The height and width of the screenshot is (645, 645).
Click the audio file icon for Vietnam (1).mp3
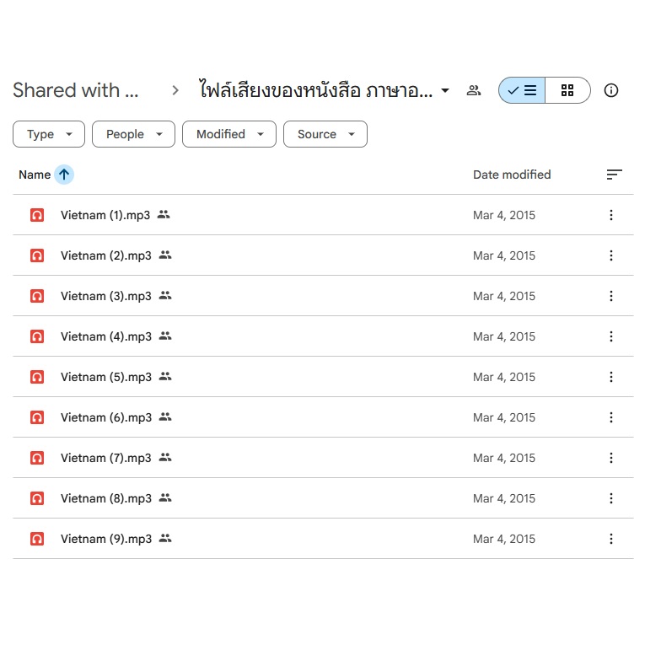[x=37, y=215]
